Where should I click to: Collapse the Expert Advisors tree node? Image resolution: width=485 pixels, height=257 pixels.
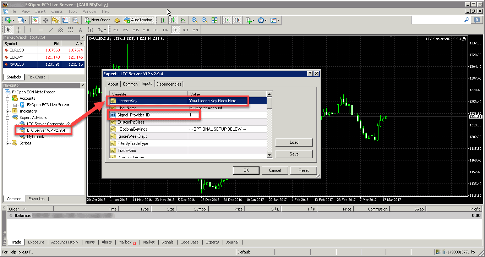[x=8, y=117]
